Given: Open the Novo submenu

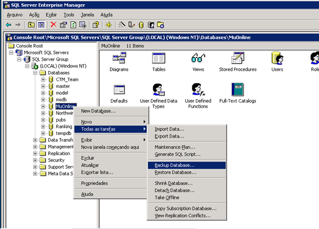Looking at the screenshot, I should pyautogui.click(x=110, y=122).
